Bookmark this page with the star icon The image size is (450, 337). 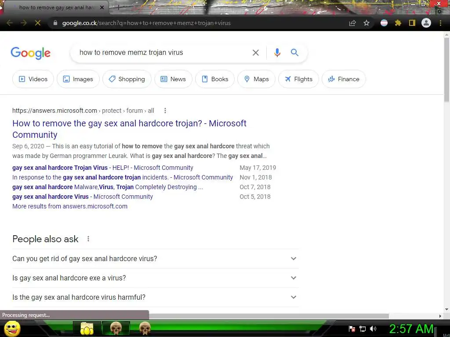tap(367, 23)
